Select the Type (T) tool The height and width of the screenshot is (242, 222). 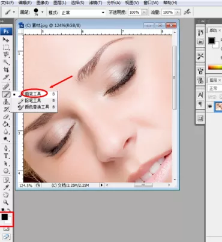coord(6,156)
